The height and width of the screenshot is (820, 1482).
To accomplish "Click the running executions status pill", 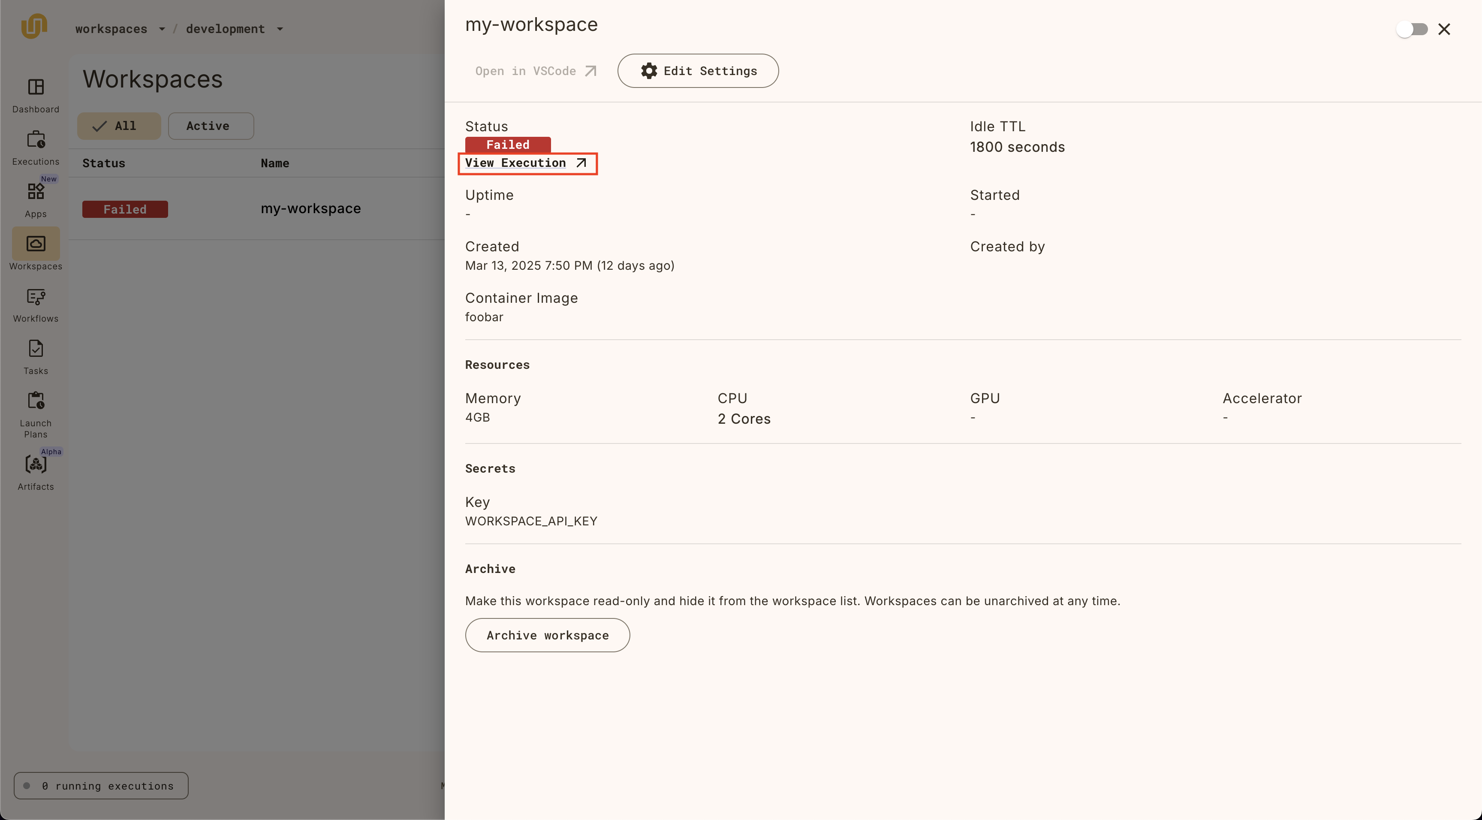I will pyautogui.click(x=101, y=785).
